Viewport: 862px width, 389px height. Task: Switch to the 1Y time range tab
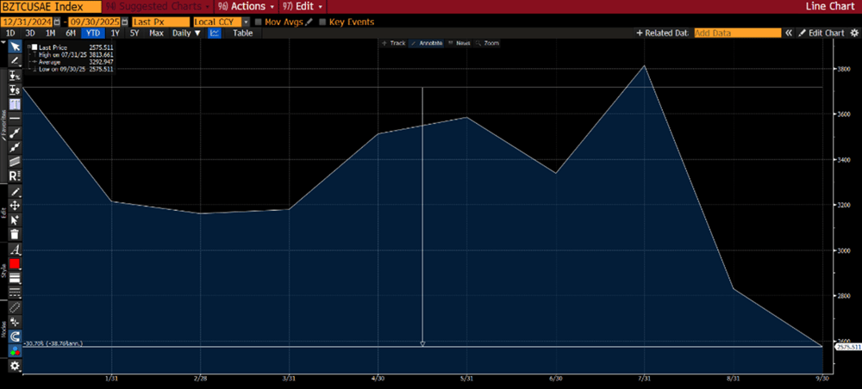115,33
